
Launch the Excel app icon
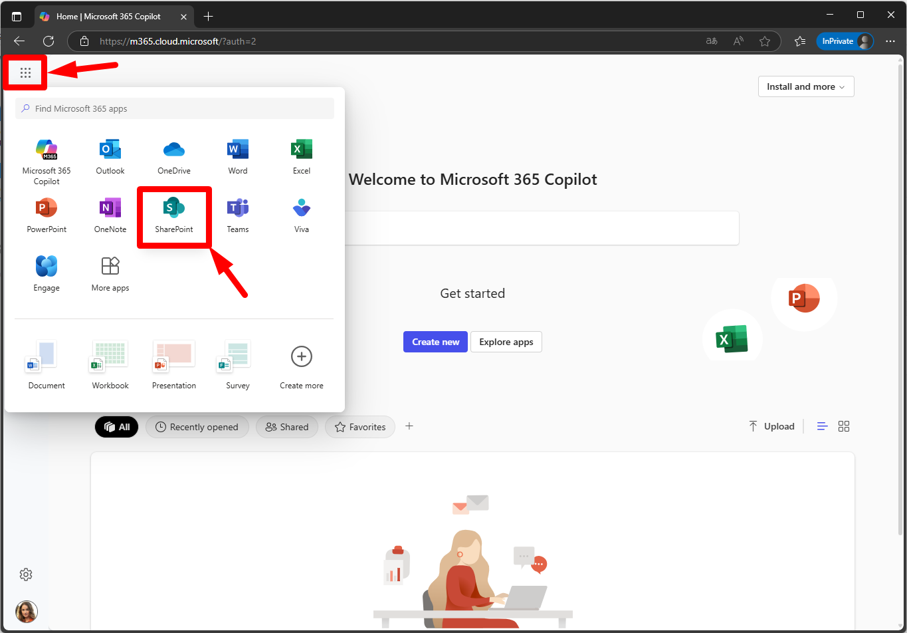click(x=302, y=156)
